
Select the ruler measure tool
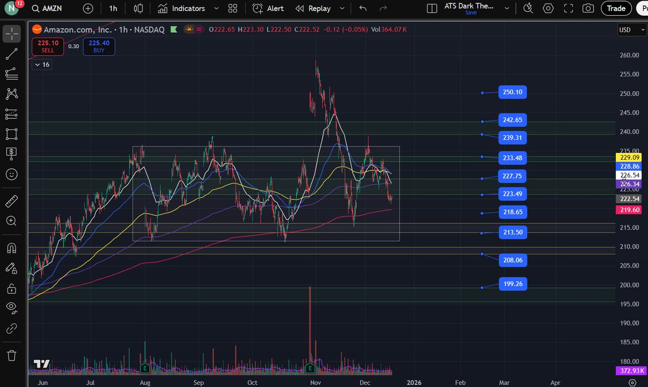pos(11,203)
